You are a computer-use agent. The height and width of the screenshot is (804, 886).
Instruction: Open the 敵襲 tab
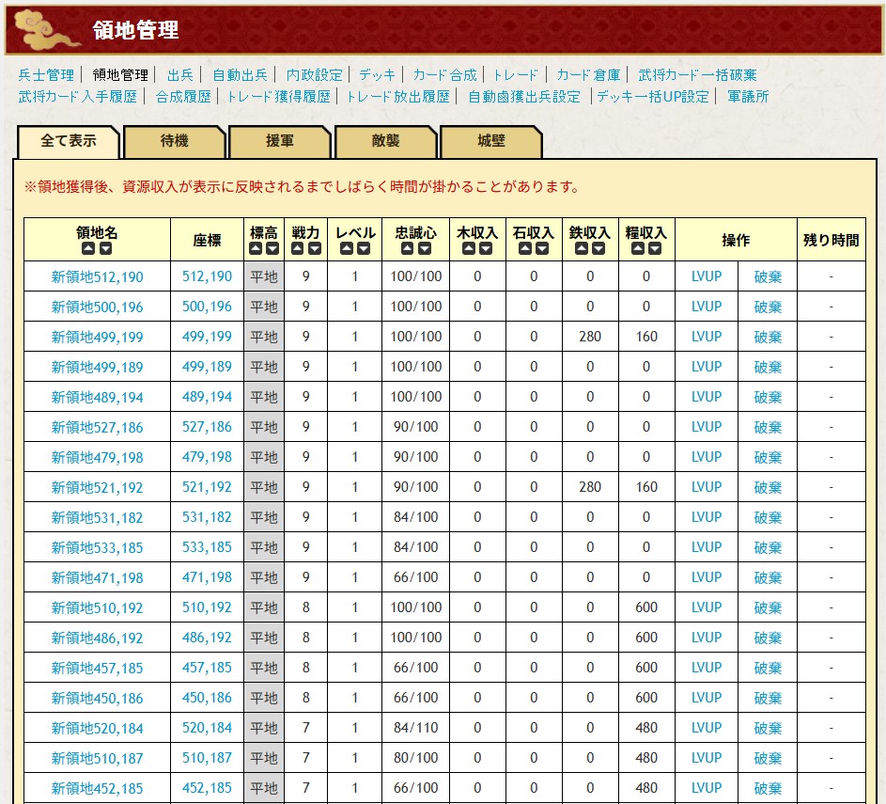point(385,141)
